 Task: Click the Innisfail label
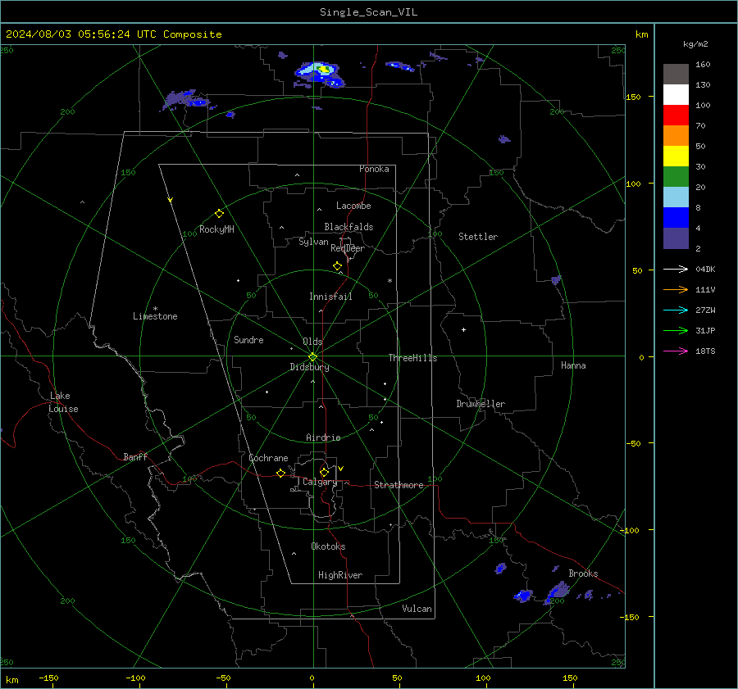(330, 297)
